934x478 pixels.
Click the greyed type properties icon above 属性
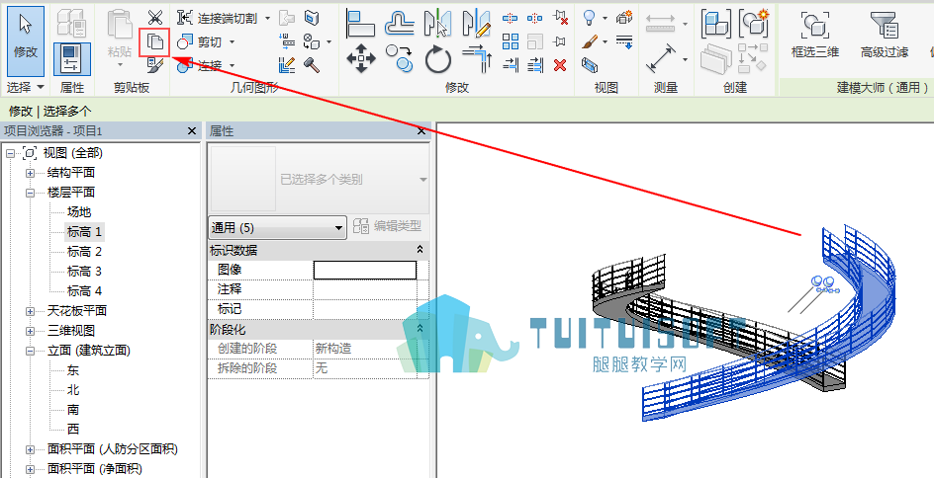point(72,23)
